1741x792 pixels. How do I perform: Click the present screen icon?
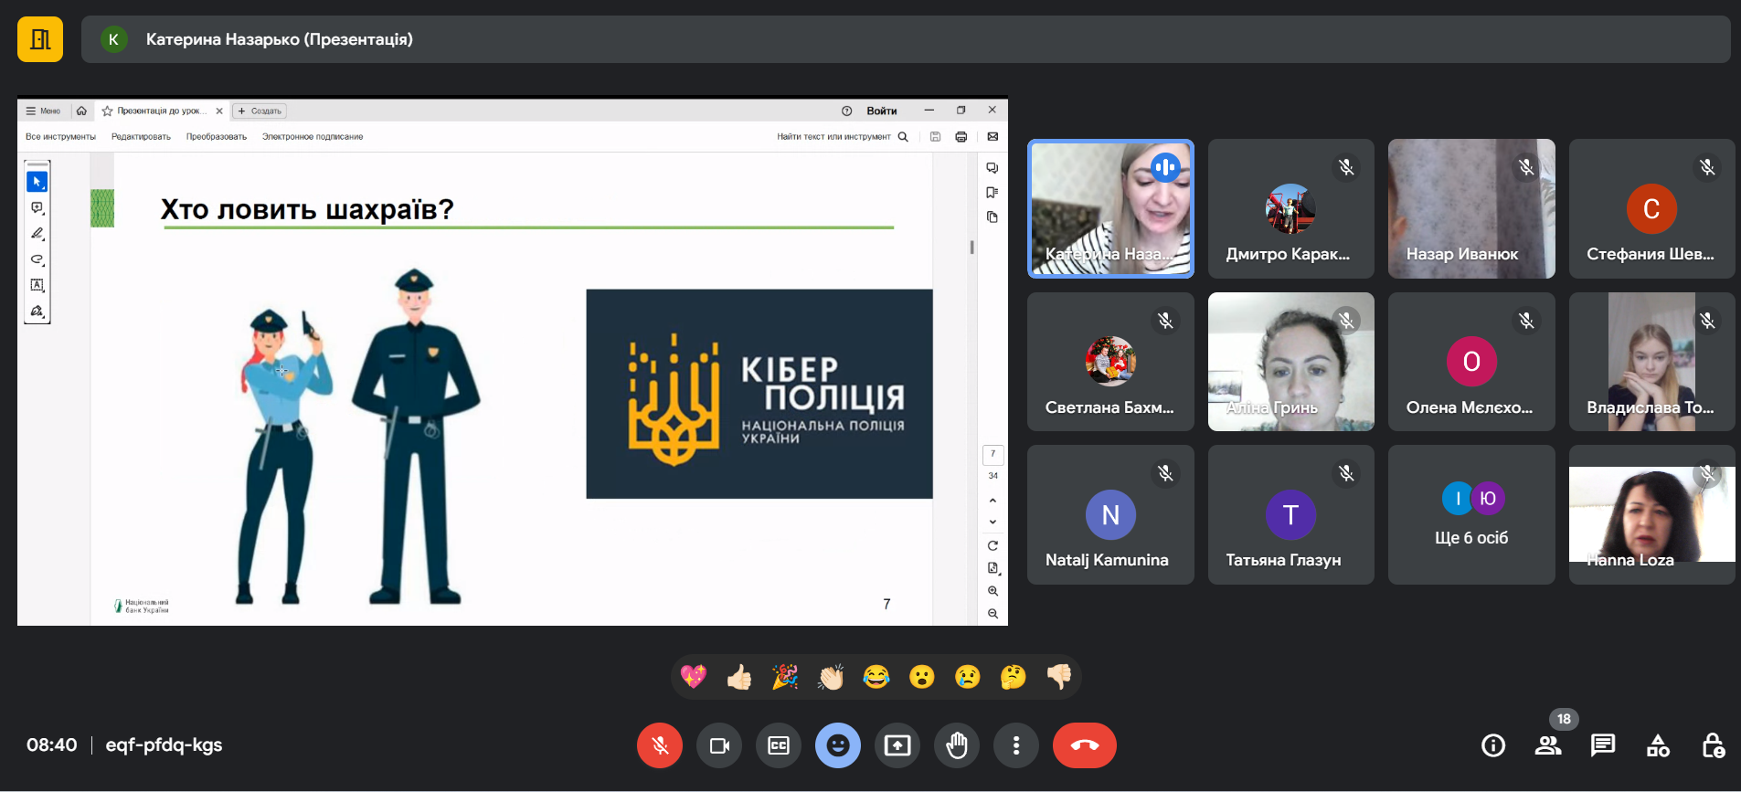897,745
